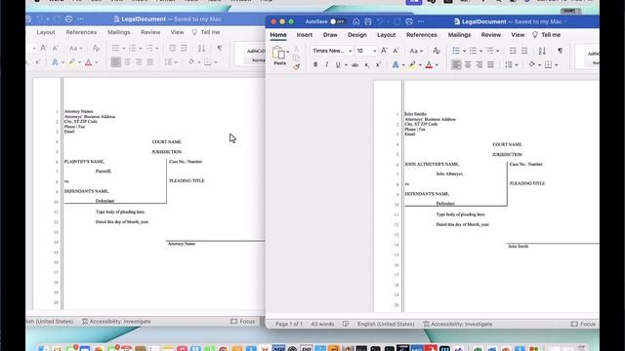Apply red font color in front window
Screen dimensions: 625x351
(x=429, y=64)
